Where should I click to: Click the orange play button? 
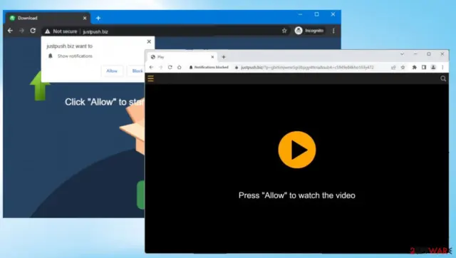(x=297, y=150)
